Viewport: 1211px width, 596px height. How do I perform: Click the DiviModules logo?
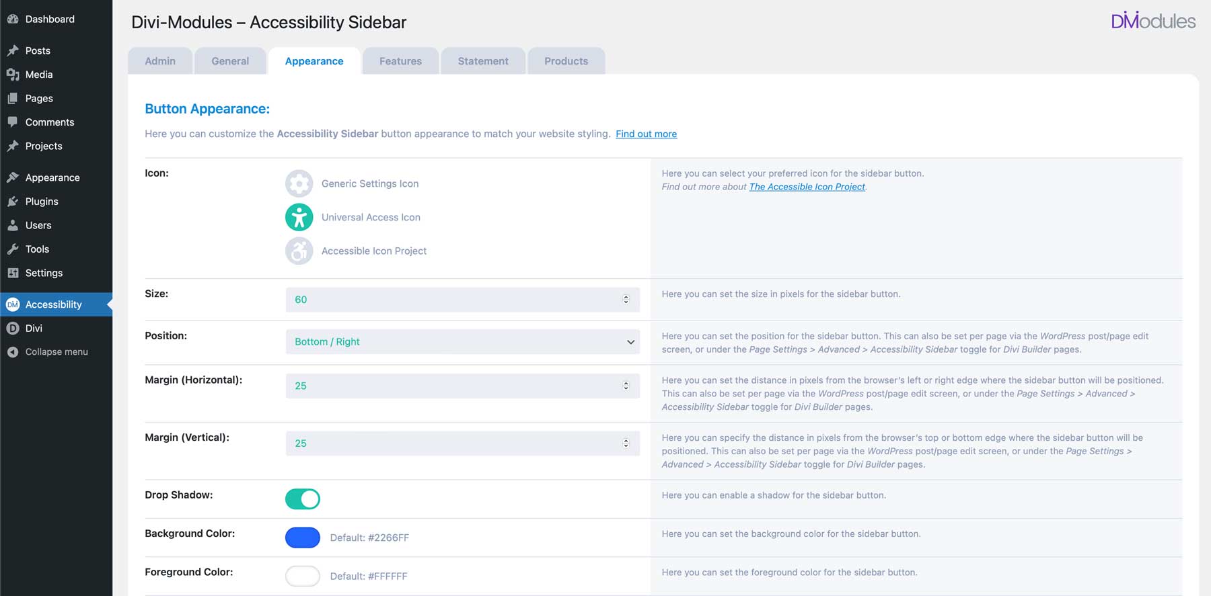(1153, 20)
